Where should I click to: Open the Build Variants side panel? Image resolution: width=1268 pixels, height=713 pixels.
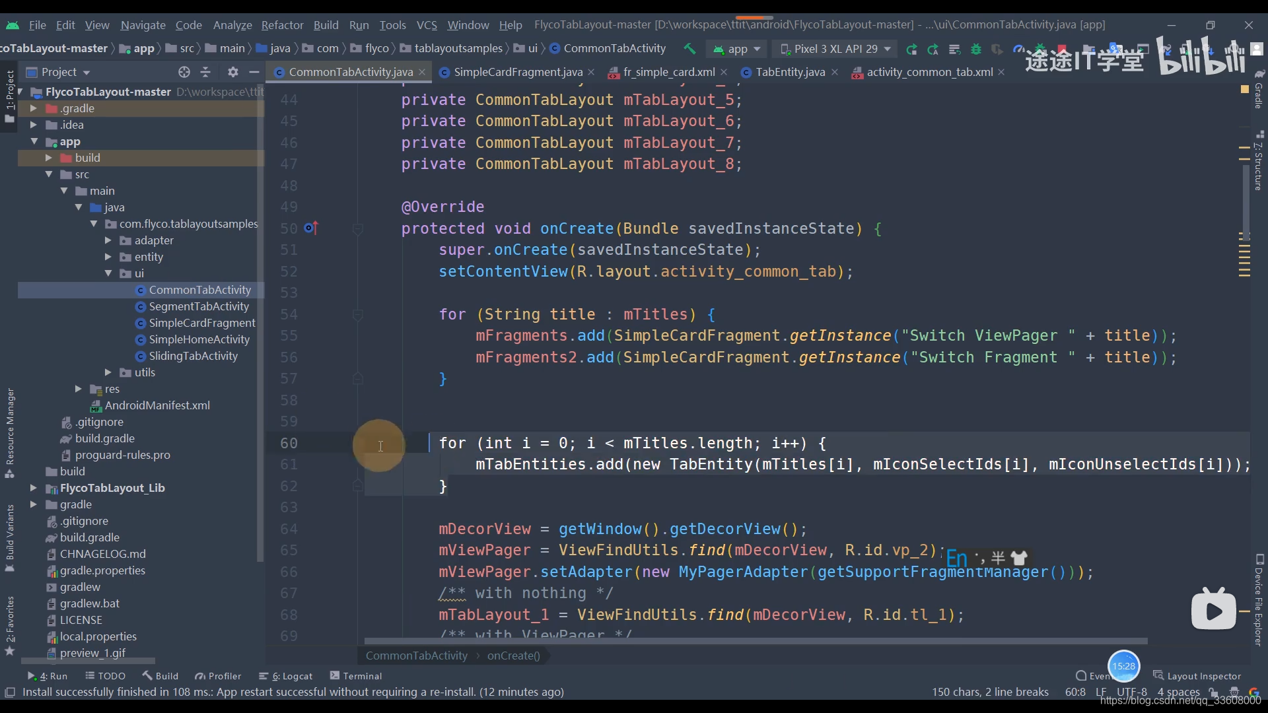(9, 538)
